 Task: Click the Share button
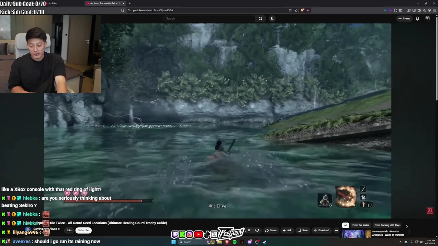click(x=270, y=230)
